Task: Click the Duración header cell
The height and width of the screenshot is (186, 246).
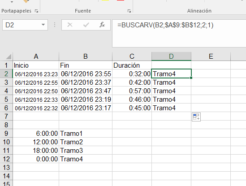Action: (132, 65)
